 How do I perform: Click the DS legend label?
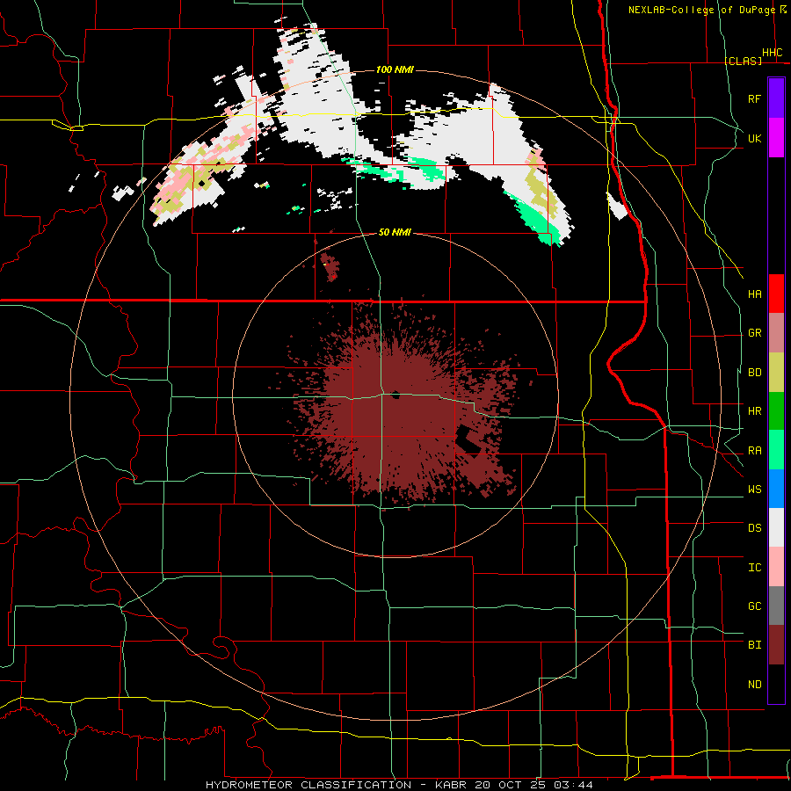(x=754, y=528)
